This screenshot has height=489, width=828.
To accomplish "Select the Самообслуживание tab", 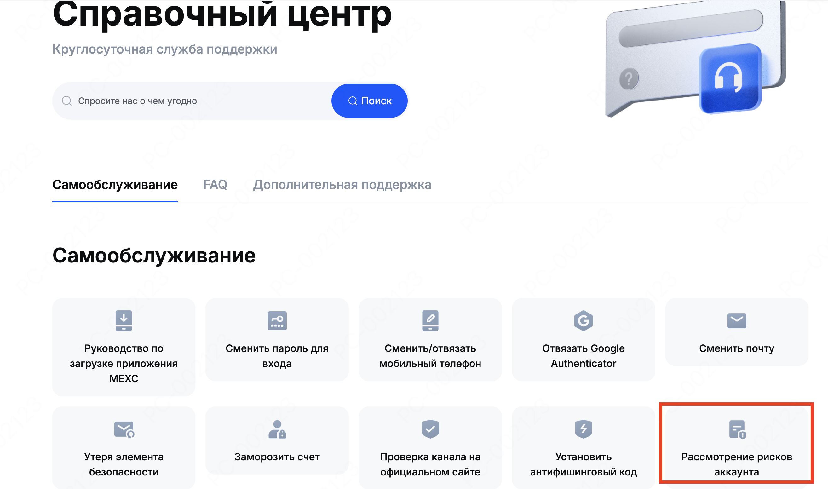I will pyautogui.click(x=115, y=185).
